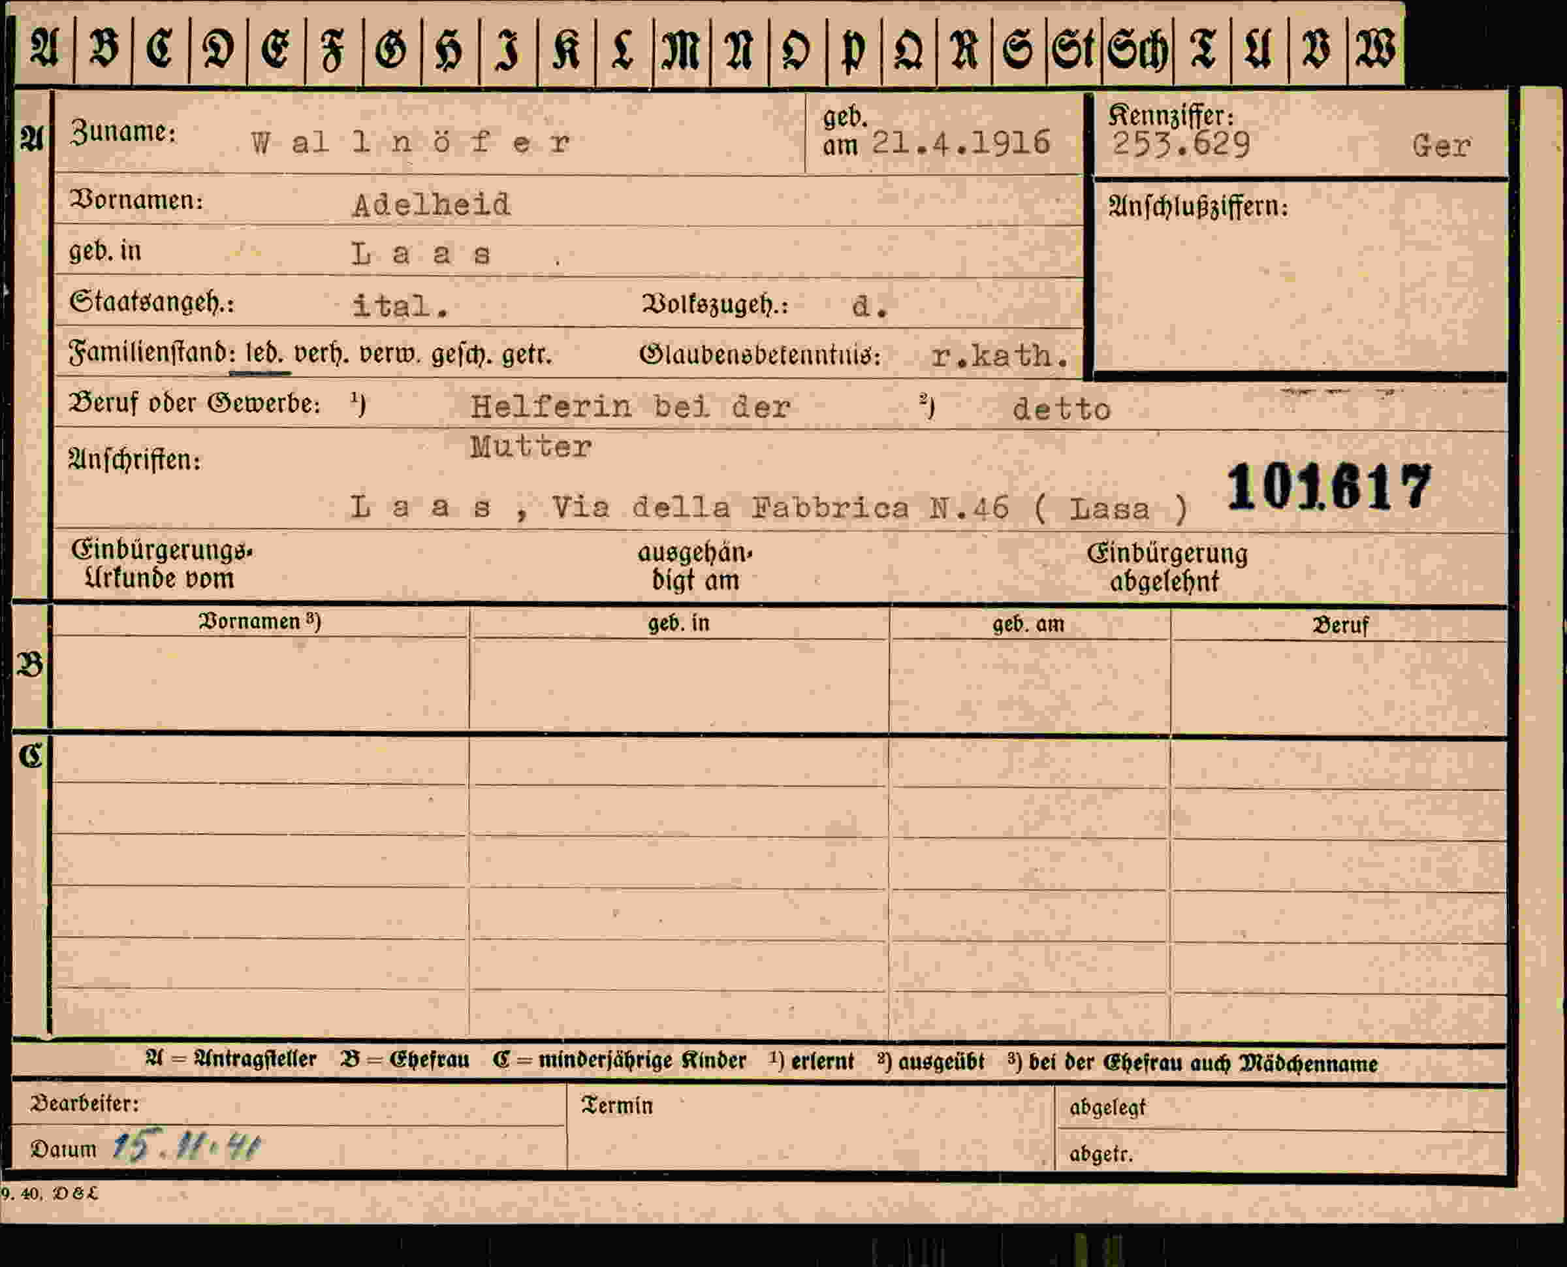Click the stamped number "101617"

1329,487
